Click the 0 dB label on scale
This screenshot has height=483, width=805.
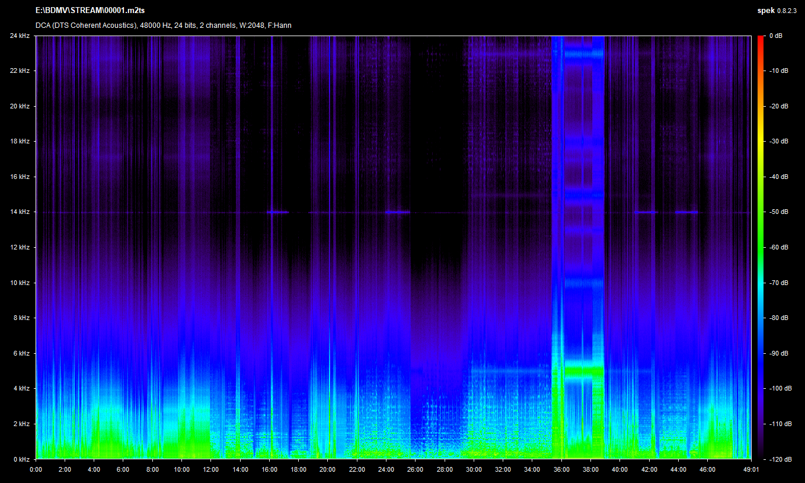pyautogui.click(x=775, y=36)
